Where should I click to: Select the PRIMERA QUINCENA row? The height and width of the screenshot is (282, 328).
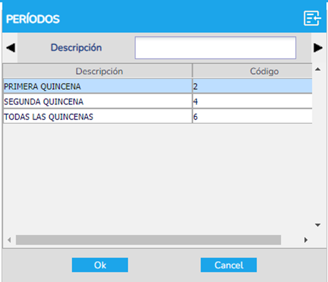click(x=158, y=86)
